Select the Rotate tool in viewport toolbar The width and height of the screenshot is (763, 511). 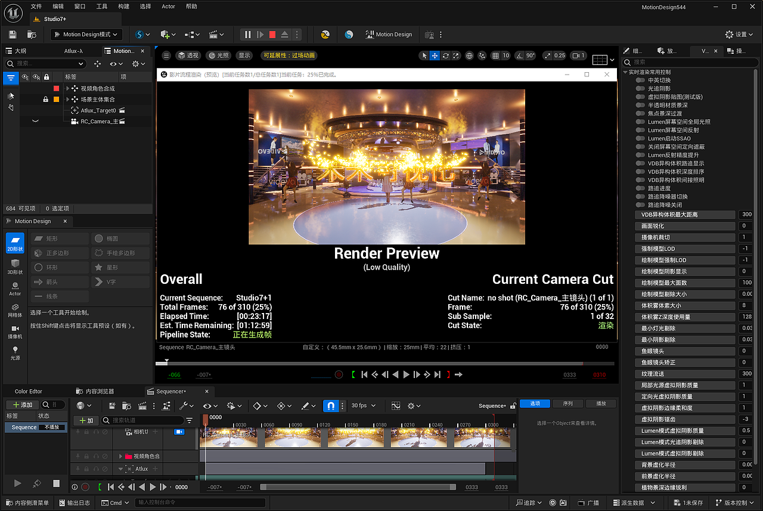click(x=445, y=55)
